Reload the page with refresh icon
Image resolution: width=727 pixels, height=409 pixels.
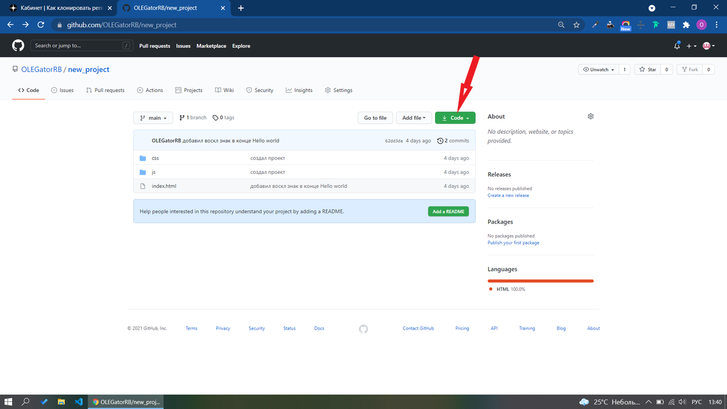click(41, 25)
